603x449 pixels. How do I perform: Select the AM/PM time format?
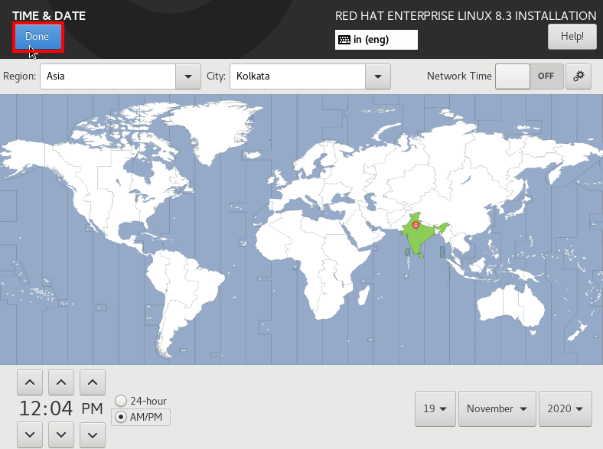pyautogui.click(x=121, y=417)
